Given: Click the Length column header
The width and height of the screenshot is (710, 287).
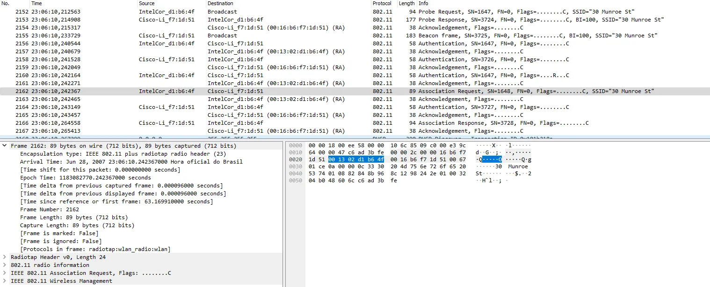Looking at the screenshot, I should pyautogui.click(x=406, y=3).
